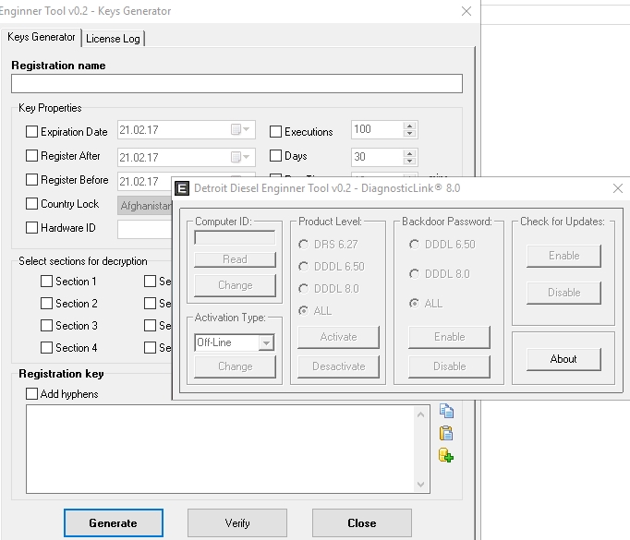
Task: Select DDDL 6.50 product level
Action: pyautogui.click(x=304, y=266)
